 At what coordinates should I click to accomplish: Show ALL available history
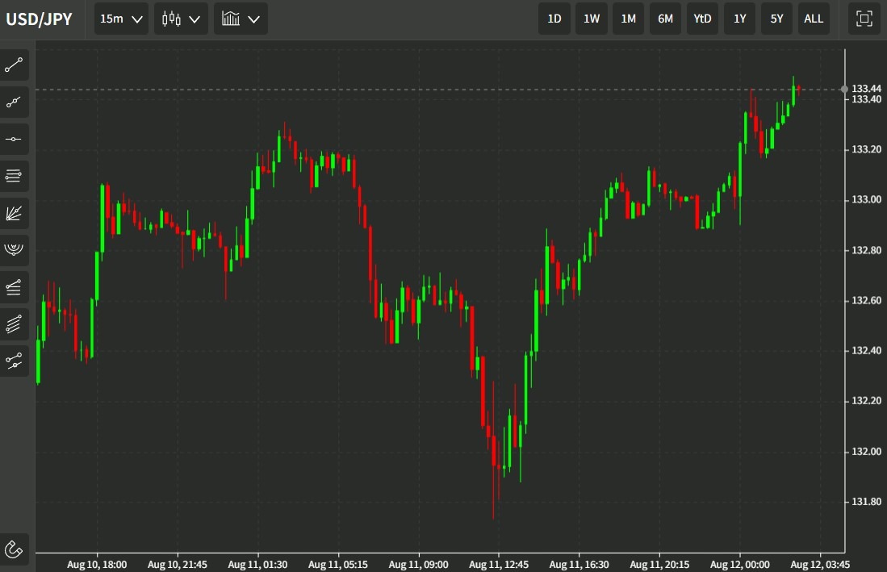point(814,19)
